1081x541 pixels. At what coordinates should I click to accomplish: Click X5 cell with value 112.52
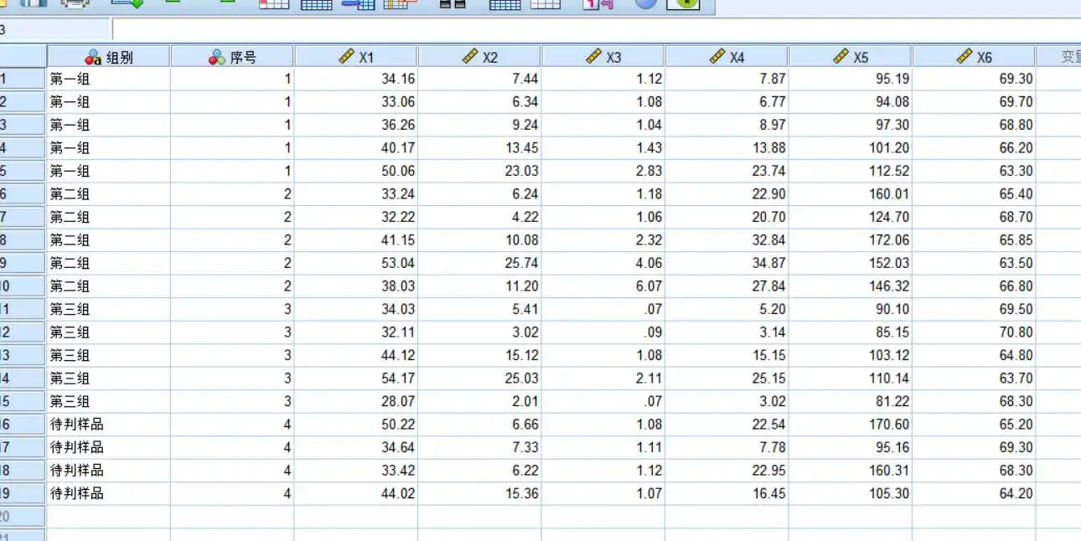tap(851, 172)
